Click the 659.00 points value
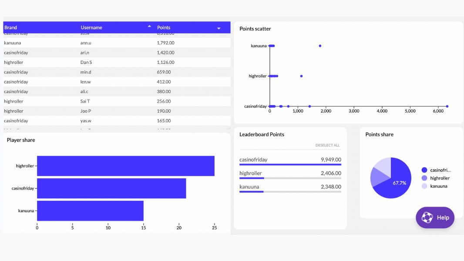Image resolution: width=464 pixels, height=261 pixels. click(164, 72)
